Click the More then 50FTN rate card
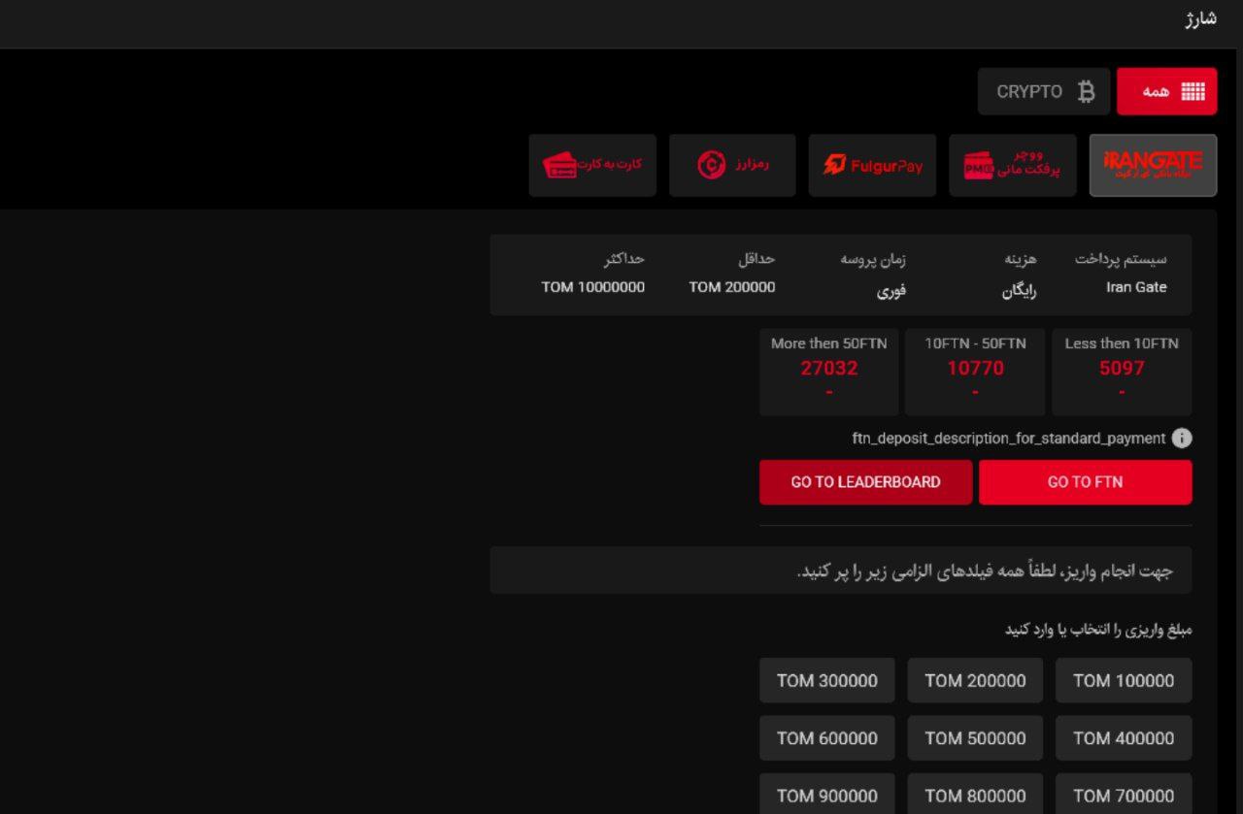This screenshot has height=814, width=1243. click(828, 372)
